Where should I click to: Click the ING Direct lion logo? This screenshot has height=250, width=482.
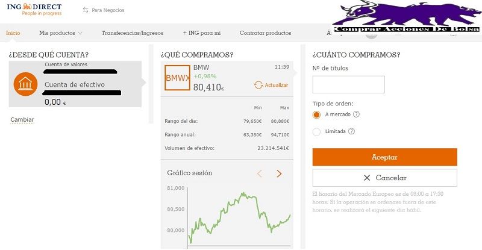(27, 7)
